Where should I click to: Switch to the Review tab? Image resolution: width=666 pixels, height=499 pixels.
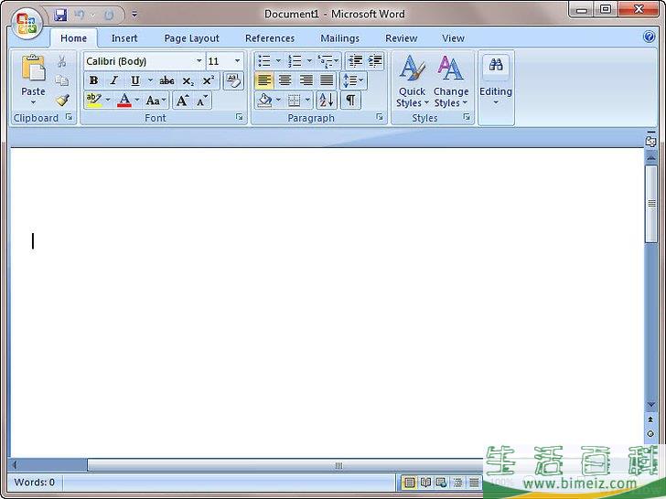401,38
